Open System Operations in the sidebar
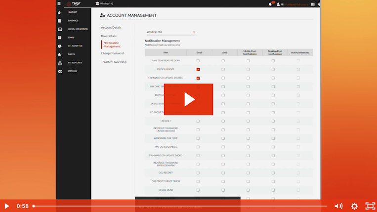 click(78, 29)
